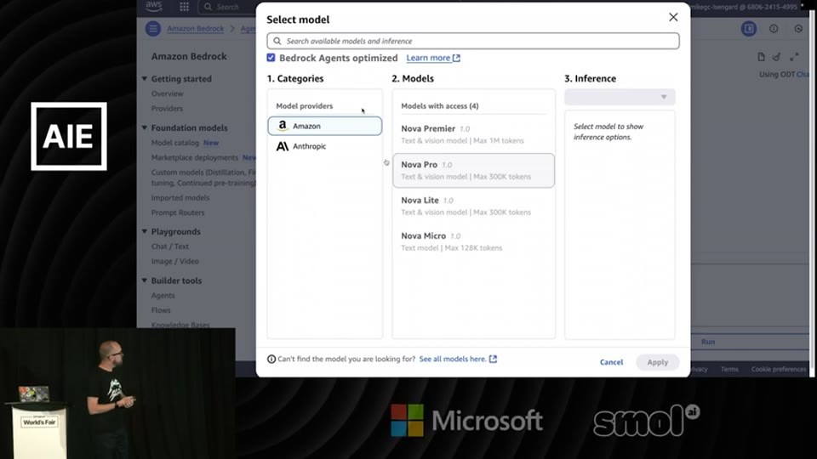Choose the Nova Pro model
Image resolution: width=817 pixels, height=459 pixels.
[473, 170]
